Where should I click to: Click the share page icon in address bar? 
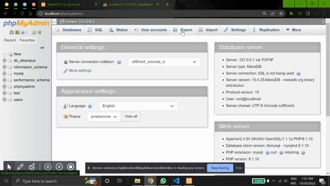pos(273,13)
